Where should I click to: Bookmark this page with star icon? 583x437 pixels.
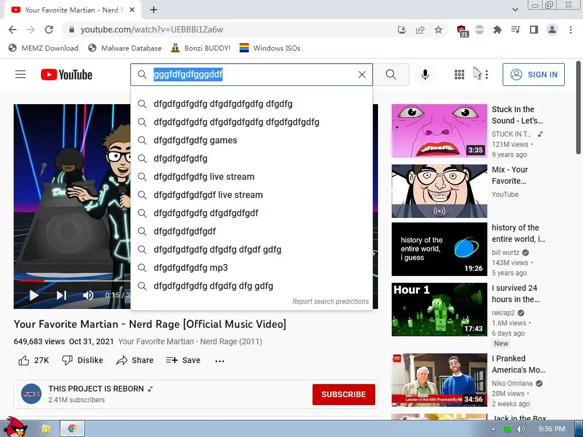(x=438, y=30)
